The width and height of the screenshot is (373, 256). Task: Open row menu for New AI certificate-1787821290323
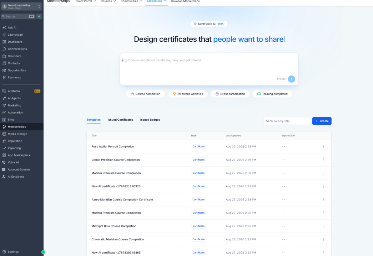pos(323,187)
